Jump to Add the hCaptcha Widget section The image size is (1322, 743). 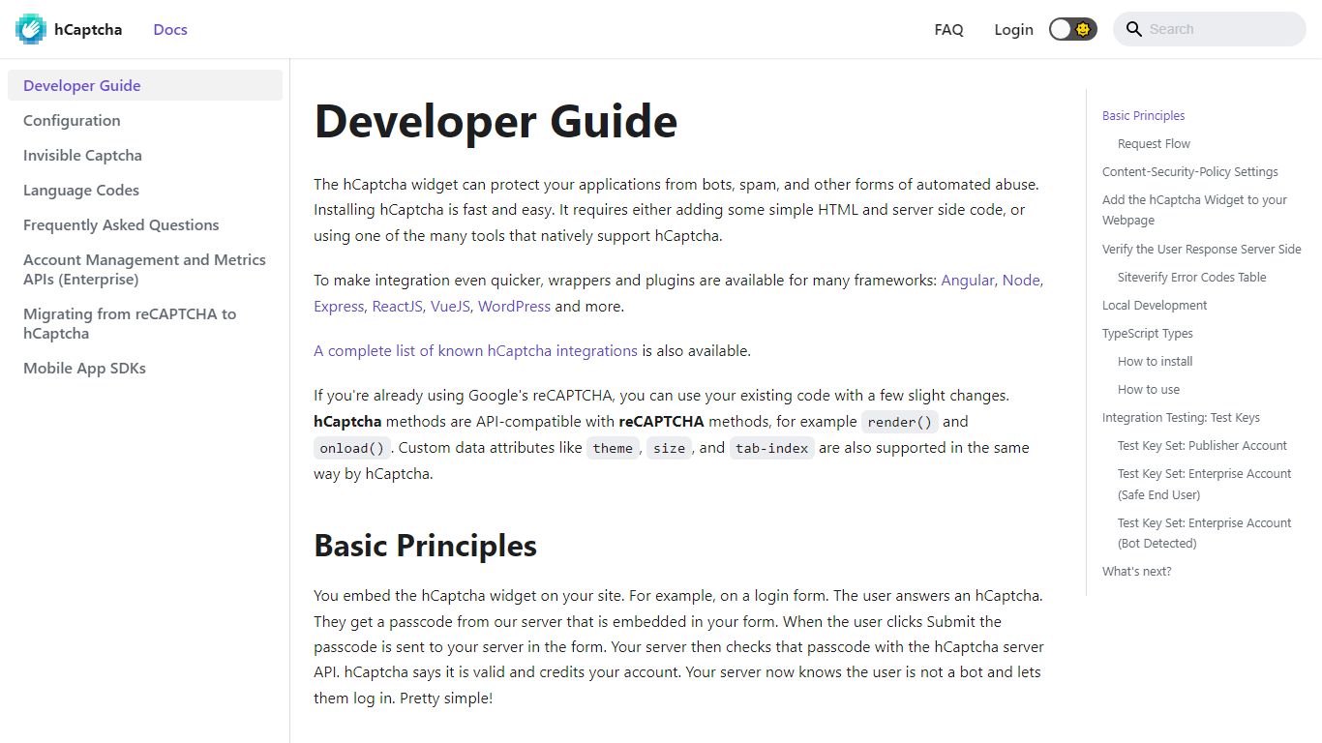[x=1194, y=210]
